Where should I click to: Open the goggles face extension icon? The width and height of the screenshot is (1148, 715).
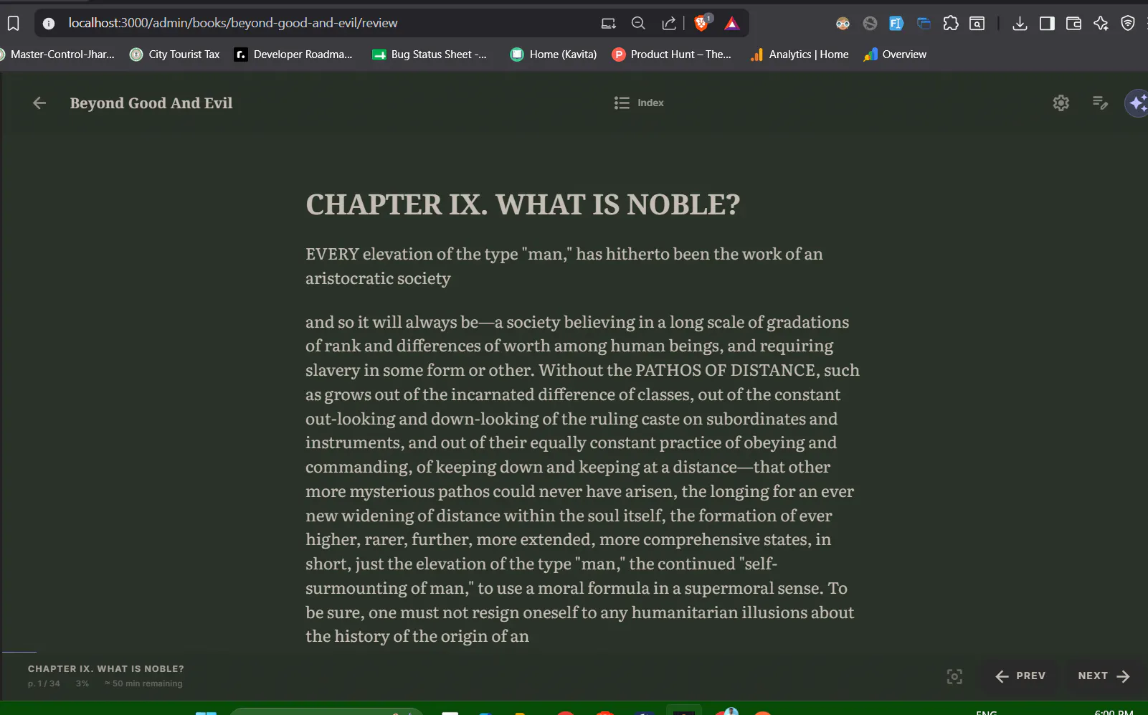point(843,24)
